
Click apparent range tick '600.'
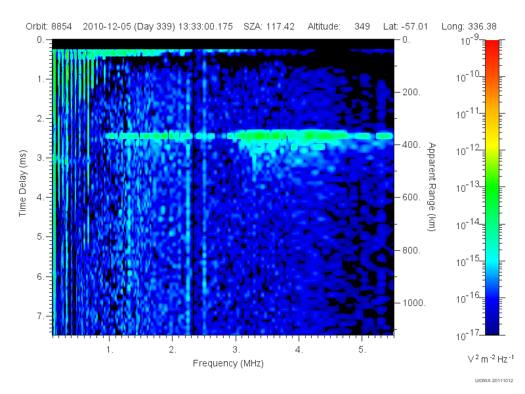point(411,198)
